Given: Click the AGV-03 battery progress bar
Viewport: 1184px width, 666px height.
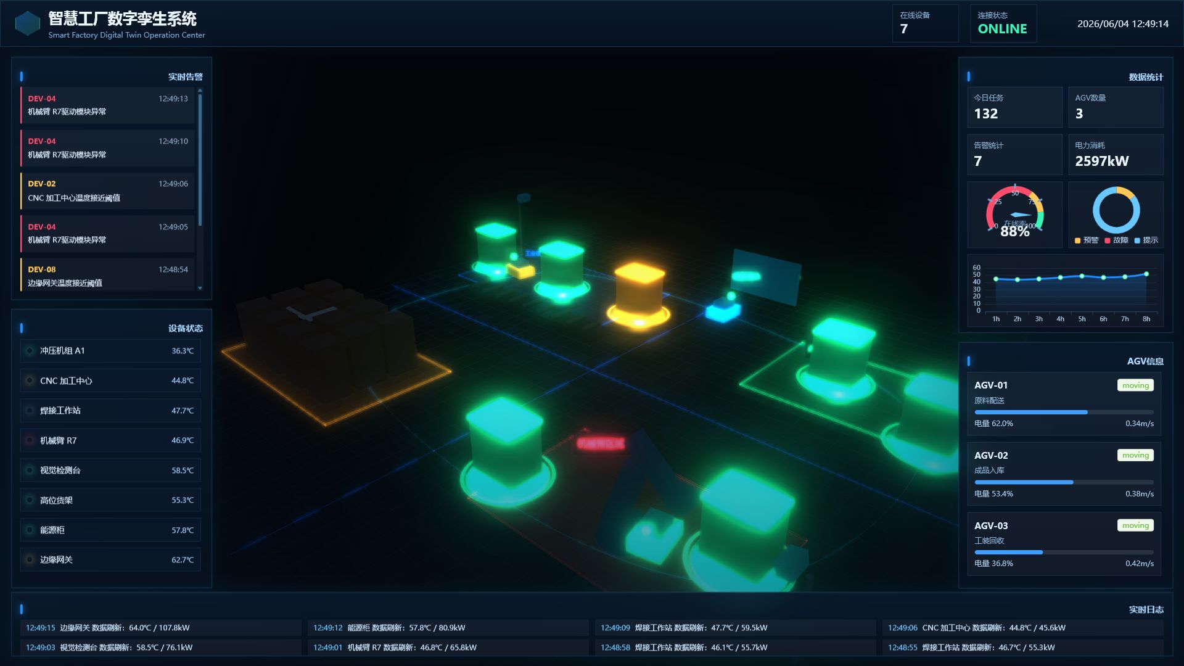Looking at the screenshot, I should point(1064,553).
